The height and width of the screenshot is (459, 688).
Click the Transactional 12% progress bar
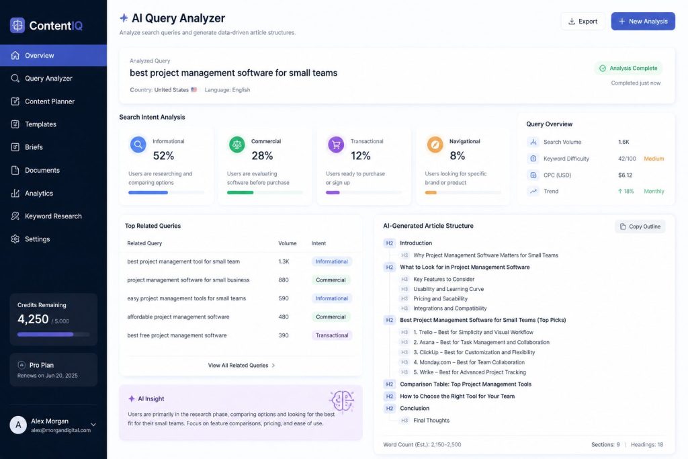coord(363,192)
